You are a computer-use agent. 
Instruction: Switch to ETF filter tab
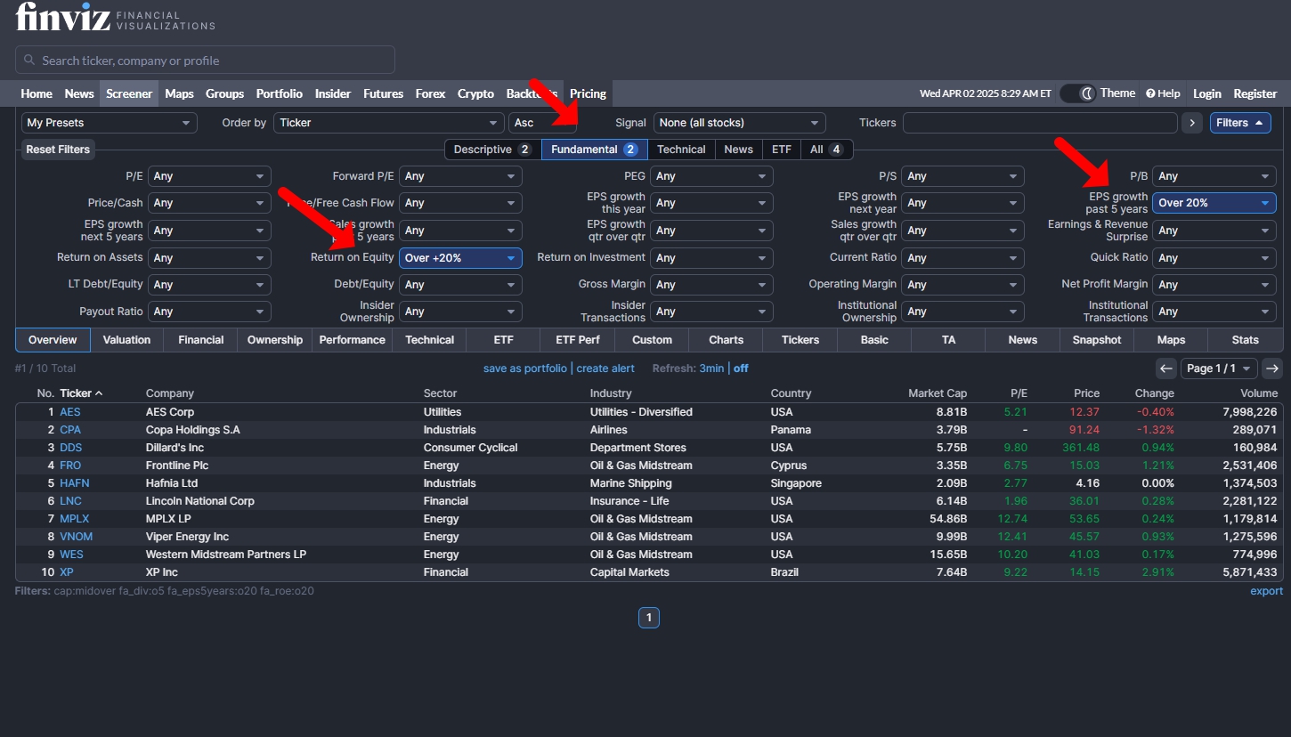781,150
